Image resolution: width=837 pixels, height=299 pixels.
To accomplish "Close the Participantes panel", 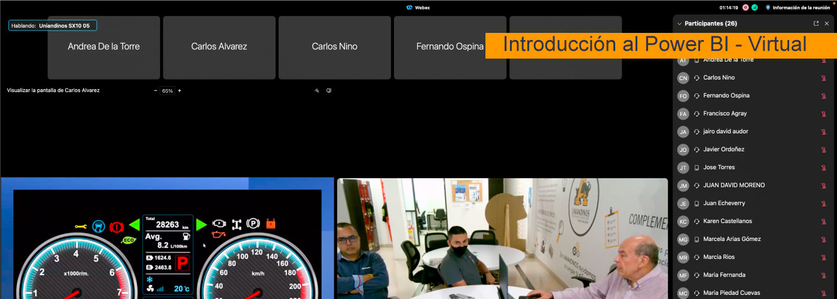I will (x=827, y=24).
